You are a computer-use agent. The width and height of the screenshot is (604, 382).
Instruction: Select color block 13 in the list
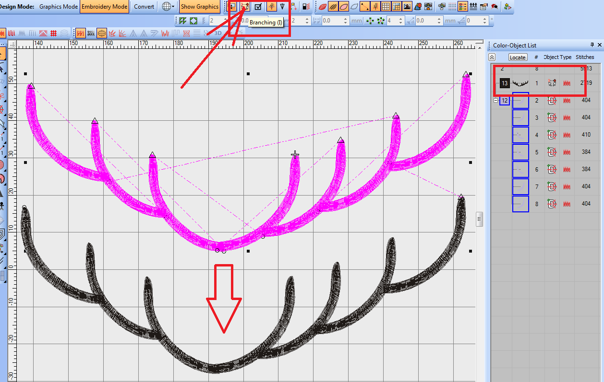tap(504, 83)
